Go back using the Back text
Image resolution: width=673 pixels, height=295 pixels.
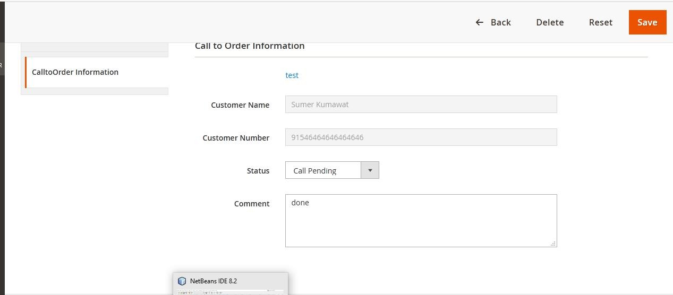500,22
